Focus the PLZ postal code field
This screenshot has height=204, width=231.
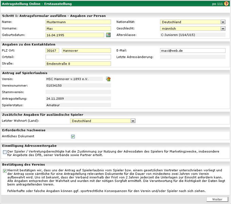point(52,51)
